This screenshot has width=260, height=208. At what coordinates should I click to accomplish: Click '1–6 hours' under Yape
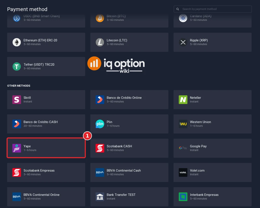pyautogui.click(x=30, y=150)
